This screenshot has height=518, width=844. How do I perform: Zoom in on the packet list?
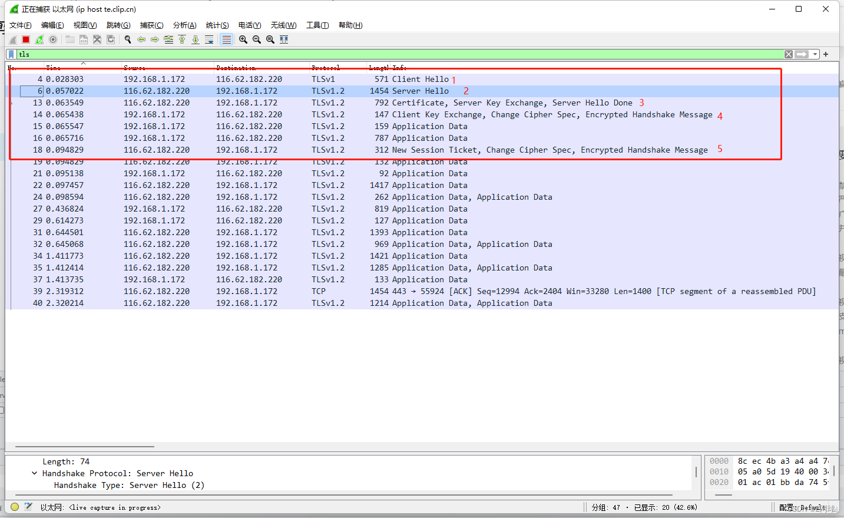[x=244, y=39]
